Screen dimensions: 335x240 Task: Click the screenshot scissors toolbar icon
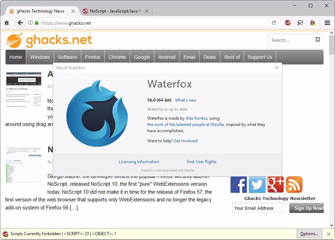point(300,23)
